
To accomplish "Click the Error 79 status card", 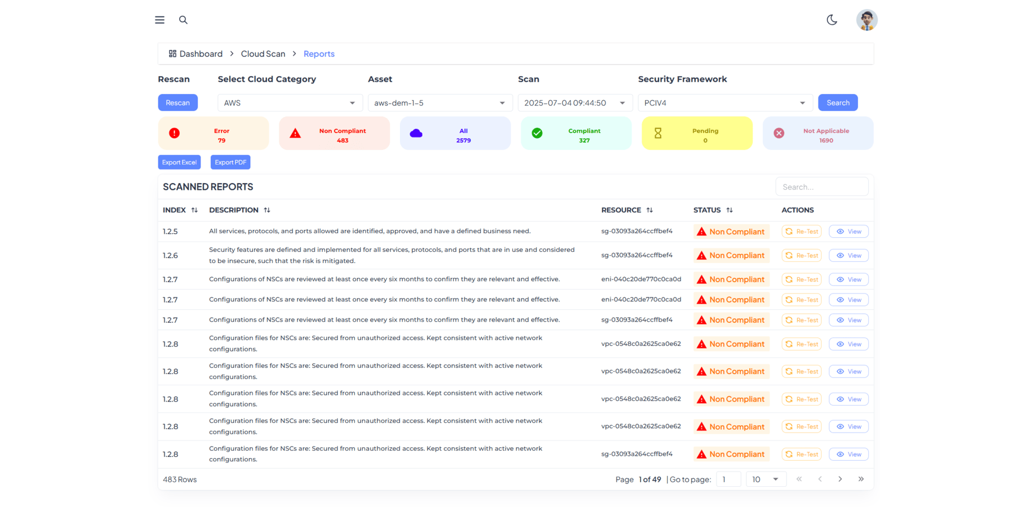I will point(213,133).
